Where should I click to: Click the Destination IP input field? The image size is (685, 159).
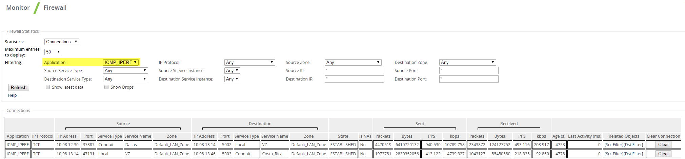point(354,79)
